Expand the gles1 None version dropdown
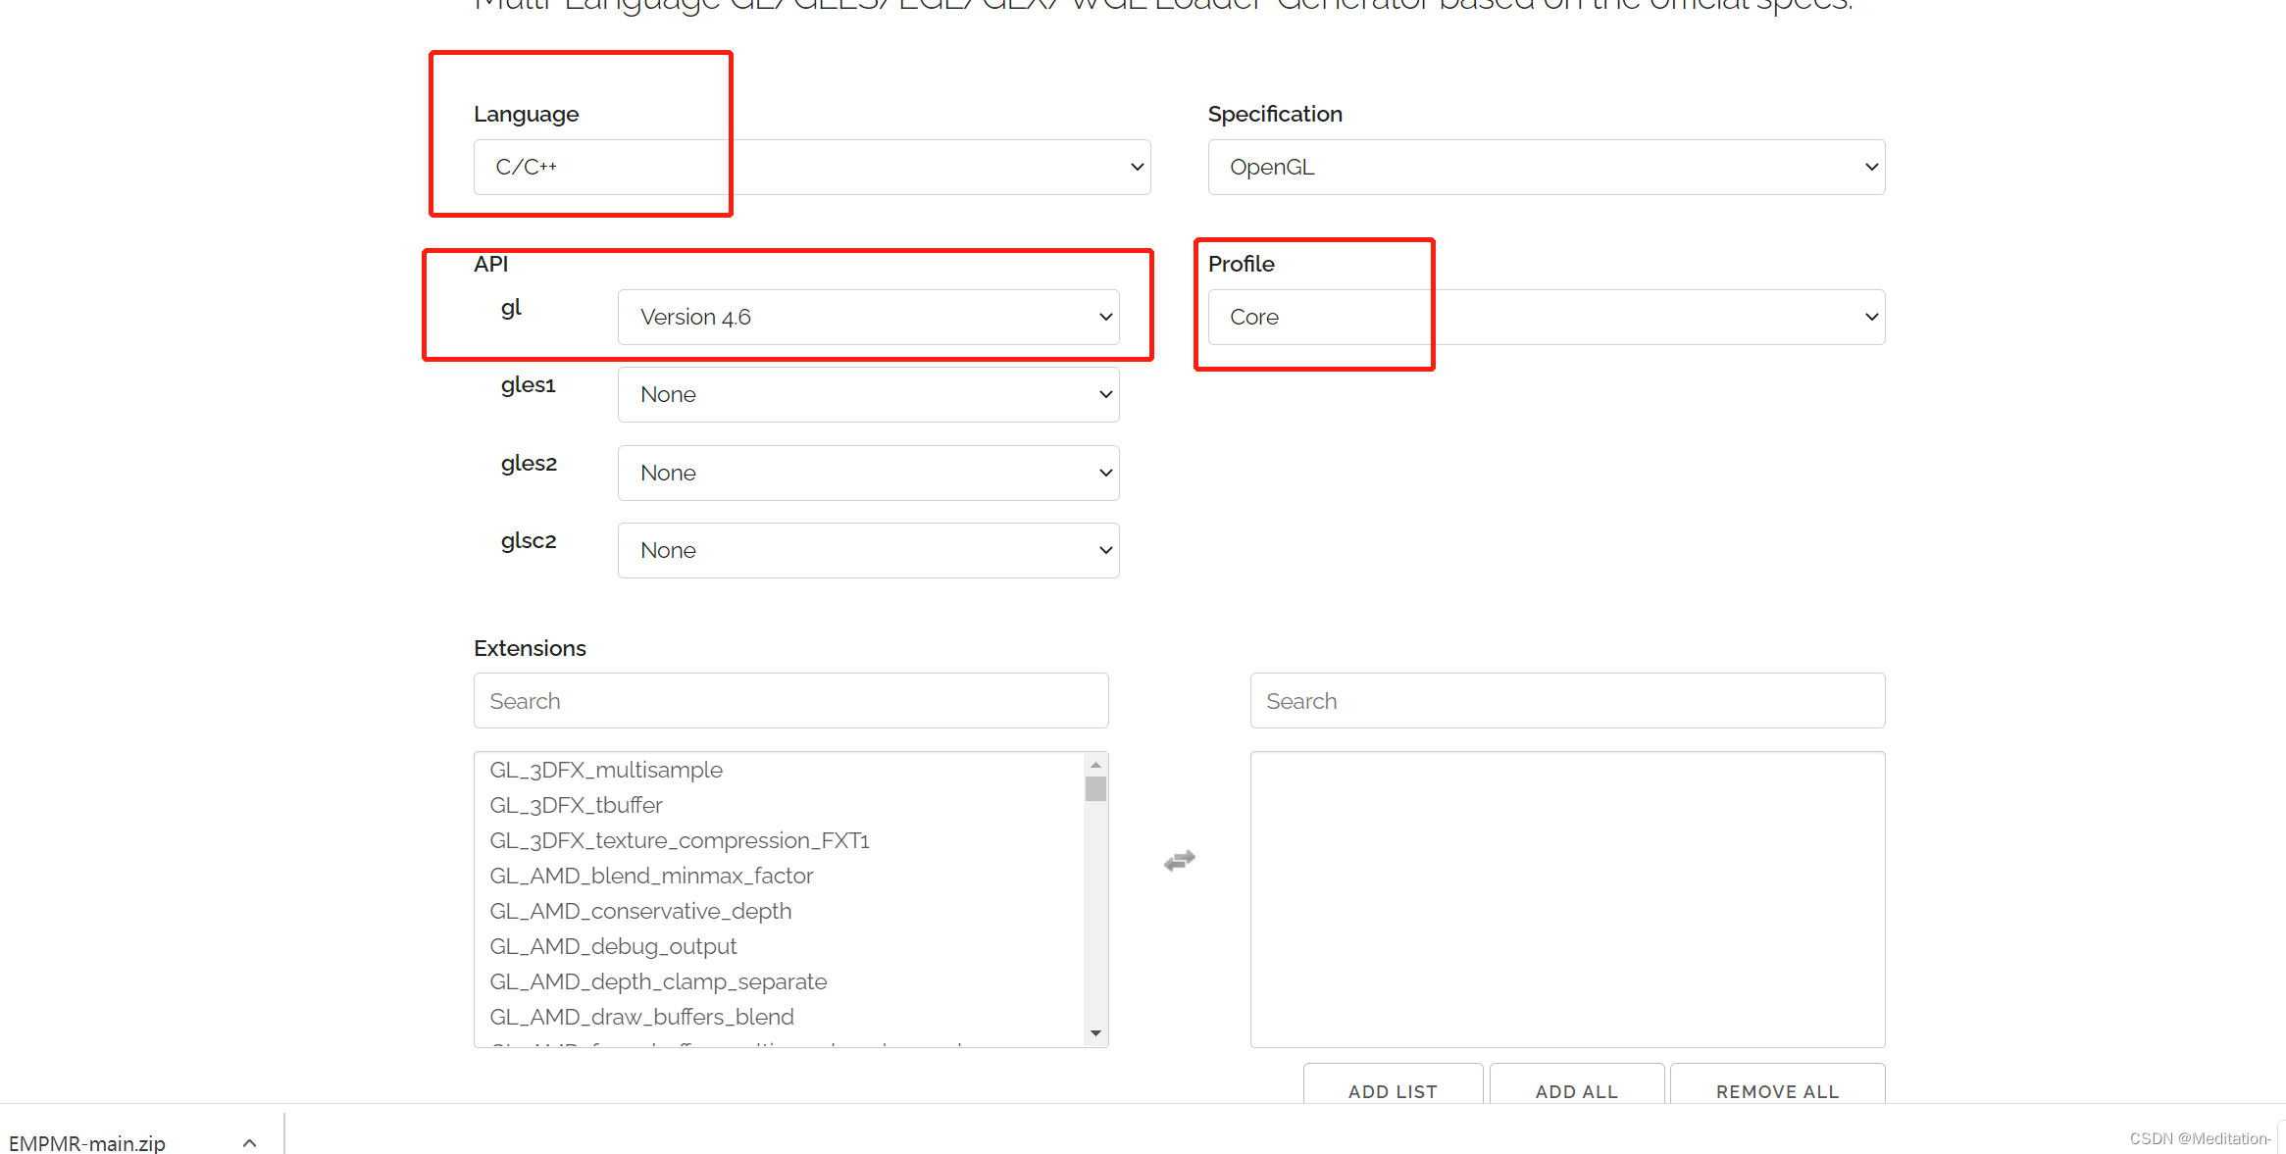Image resolution: width=2286 pixels, height=1154 pixels. 869,393
